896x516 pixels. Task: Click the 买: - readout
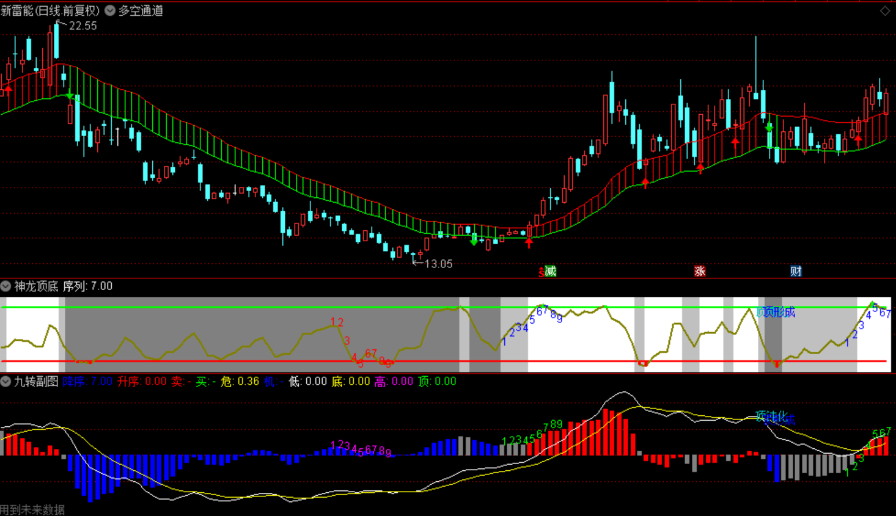(206, 382)
